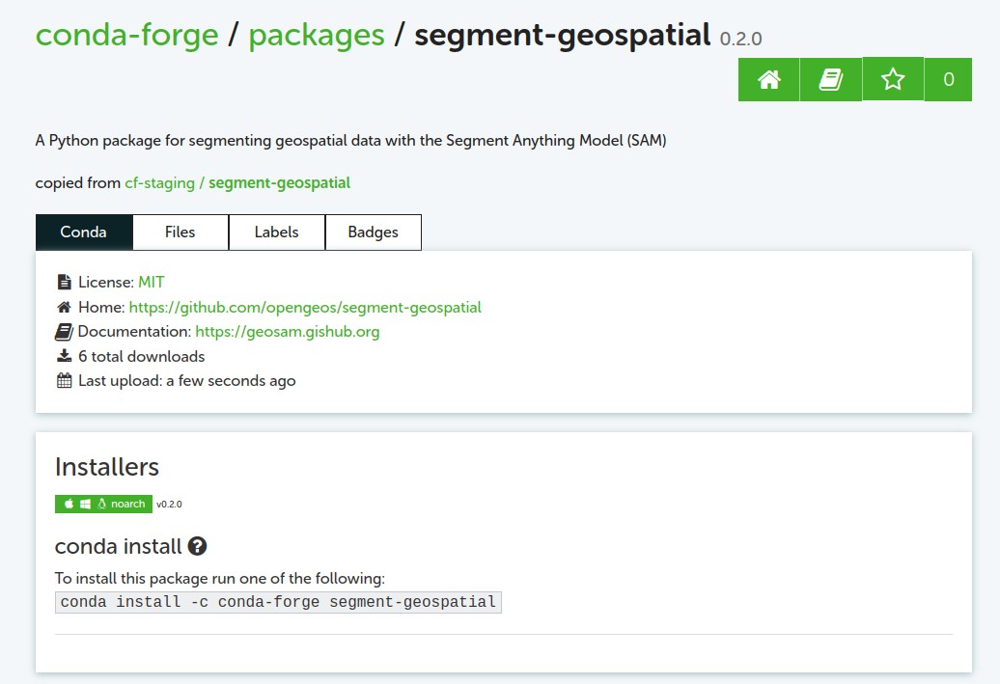Go to the conda-forge channel link
Viewport: 1000px width, 684px height.
point(126,35)
